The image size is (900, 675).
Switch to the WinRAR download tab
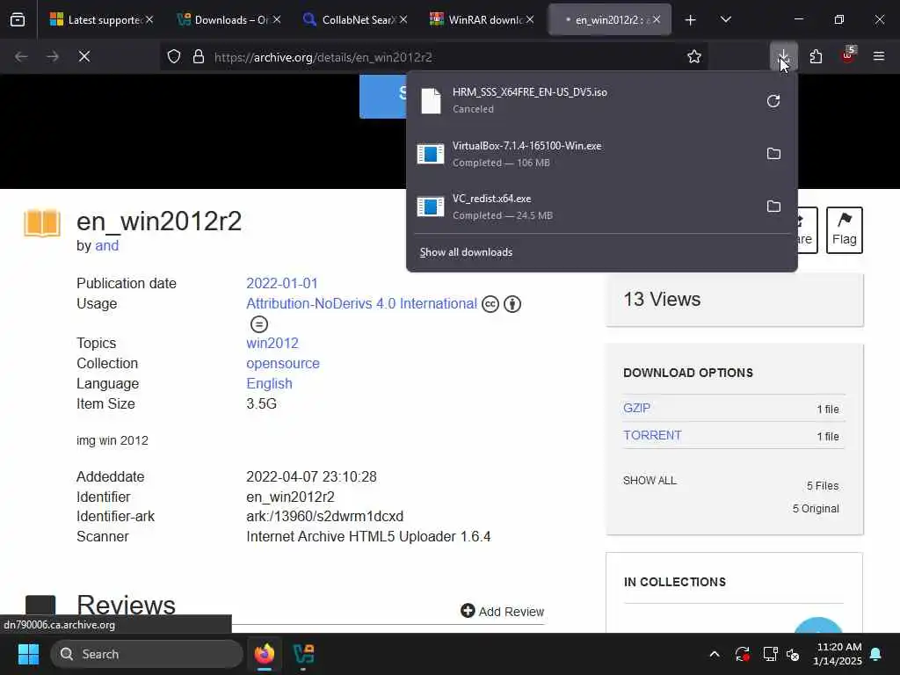483,20
